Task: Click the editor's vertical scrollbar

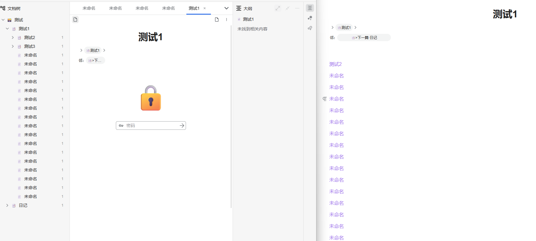Action: (x=231, y=116)
